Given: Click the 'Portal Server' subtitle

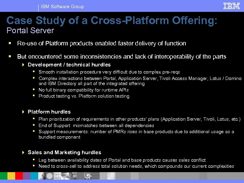Looking at the screenshot, I should (30, 30).
